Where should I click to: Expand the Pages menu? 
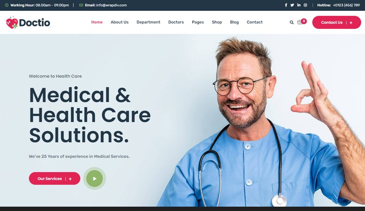click(198, 22)
